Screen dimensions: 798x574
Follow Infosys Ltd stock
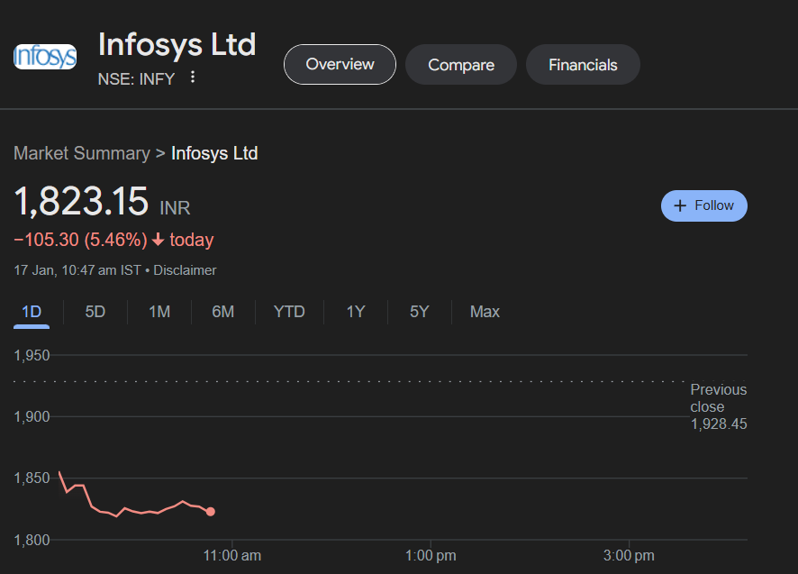pyautogui.click(x=703, y=205)
